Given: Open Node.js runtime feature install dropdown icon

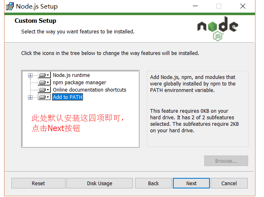Looking at the screenshot, I should (44, 75).
